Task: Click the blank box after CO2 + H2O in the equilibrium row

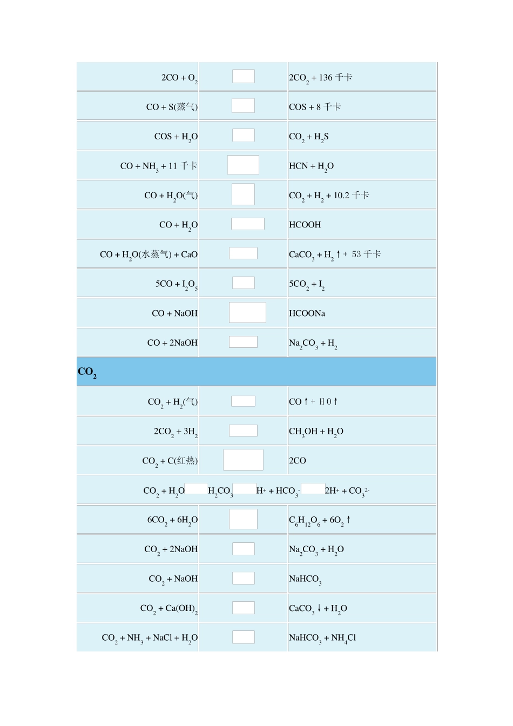Action: click(196, 489)
